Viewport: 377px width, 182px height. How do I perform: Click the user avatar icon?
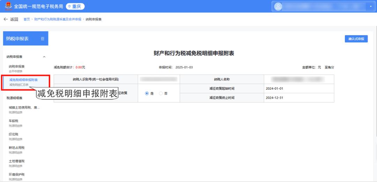[278, 7]
